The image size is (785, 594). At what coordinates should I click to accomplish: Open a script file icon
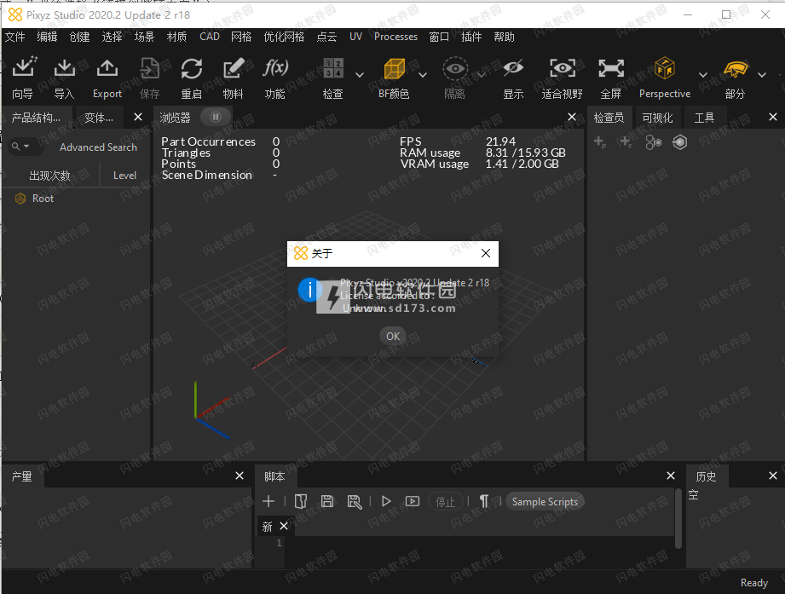click(300, 501)
